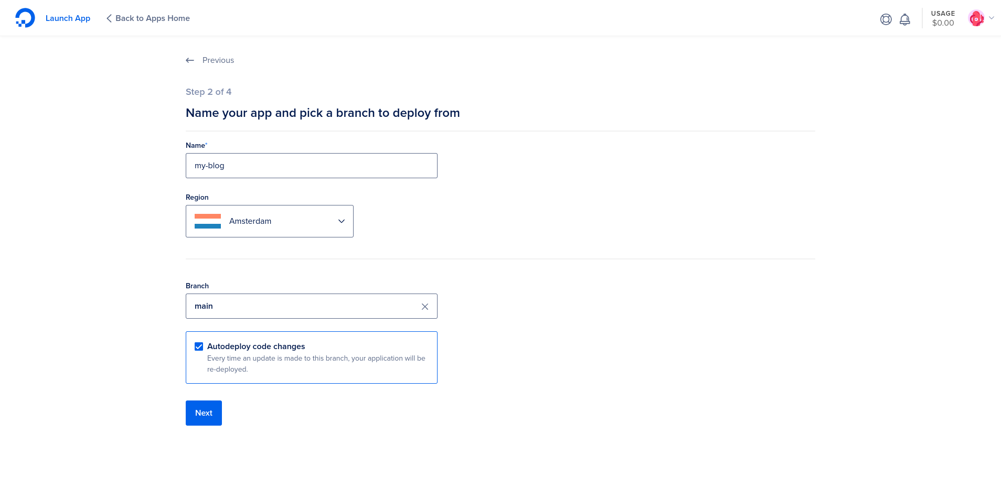Viewport: 1001px width, 477px height.
Task: Clear the Branch field with X icon
Action: tap(425, 307)
